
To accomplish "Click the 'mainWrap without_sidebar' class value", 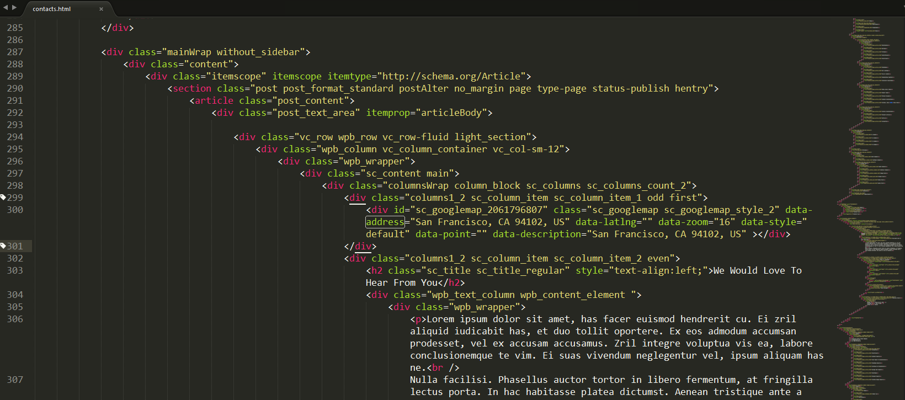I will pyautogui.click(x=233, y=52).
